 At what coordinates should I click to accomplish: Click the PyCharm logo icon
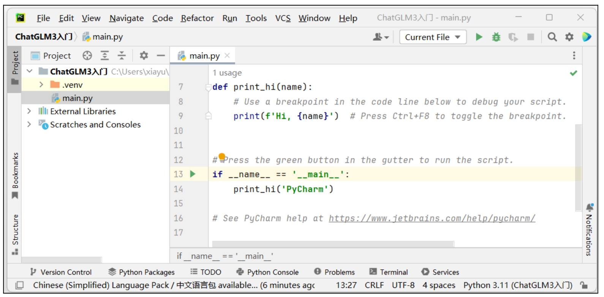click(21, 17)
